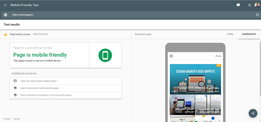Open the user account avatar
Viewport: 261px width, 122px height.
(x=257, y=5)
